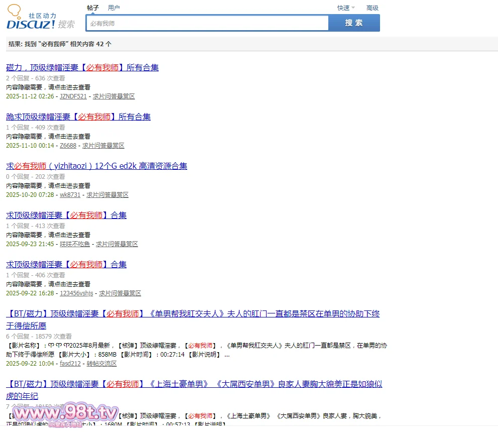Open author JZNDF521's profile

pos(73,96)
